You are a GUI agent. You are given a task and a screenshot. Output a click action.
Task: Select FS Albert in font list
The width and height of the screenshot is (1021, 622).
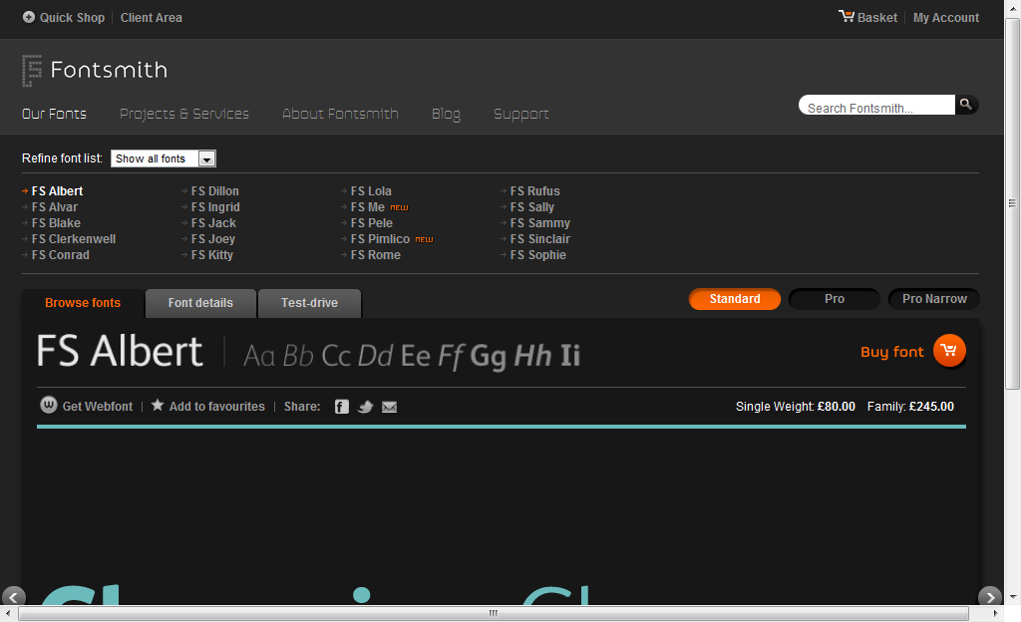tap(57, 191)
